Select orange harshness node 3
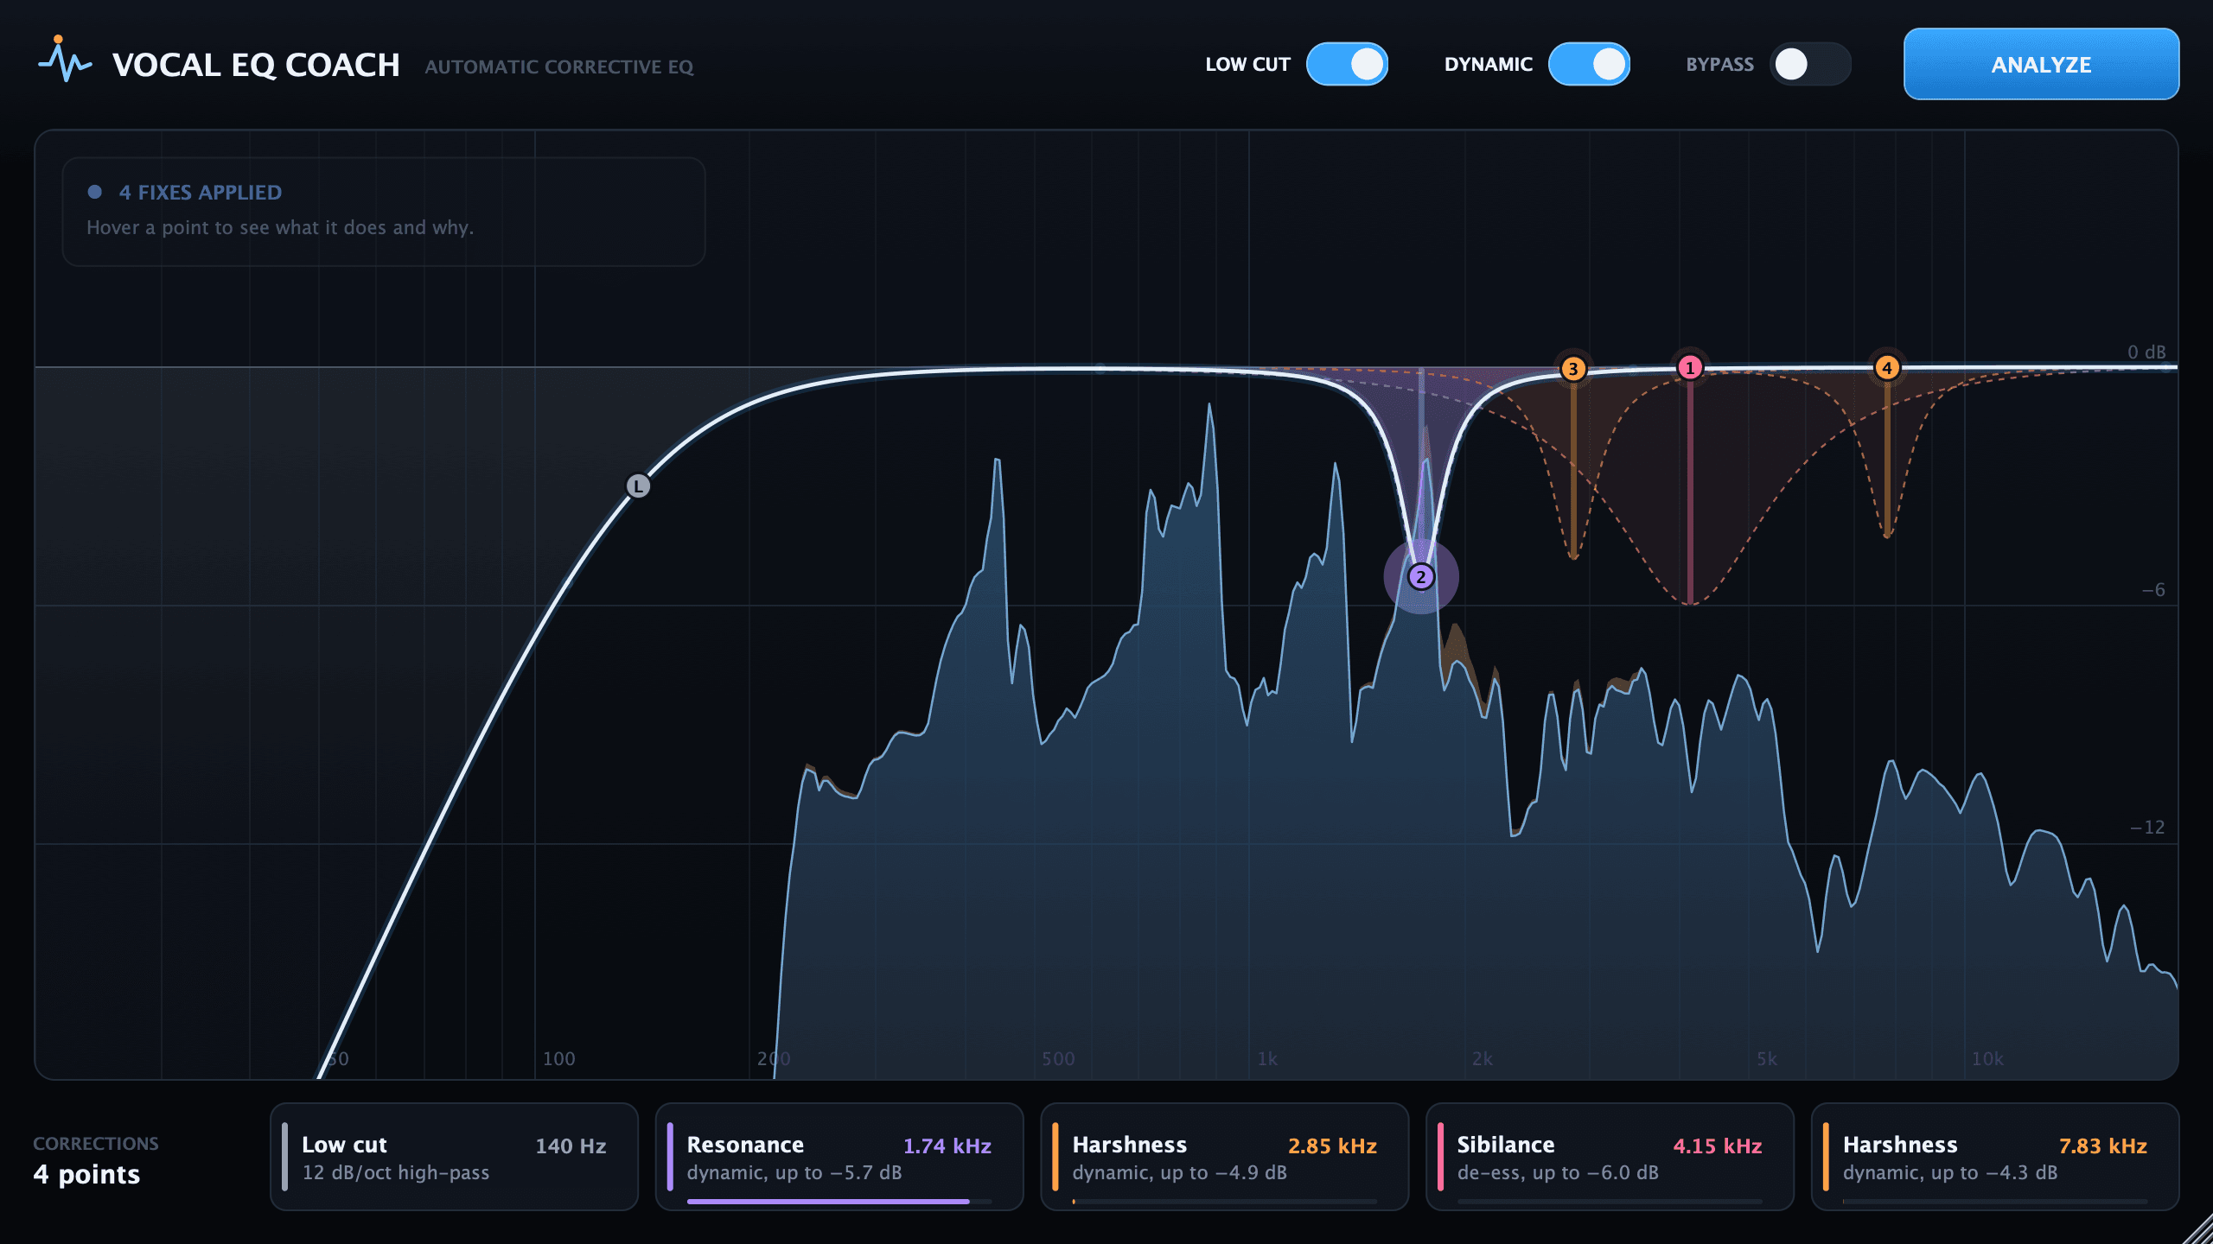This screenshot has height=1244, width=2213. click(x=1573, y=369)
